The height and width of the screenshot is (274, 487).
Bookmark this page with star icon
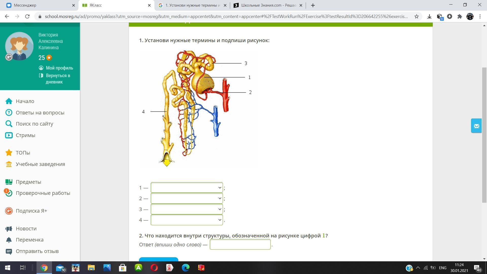(x=416, y=16)
